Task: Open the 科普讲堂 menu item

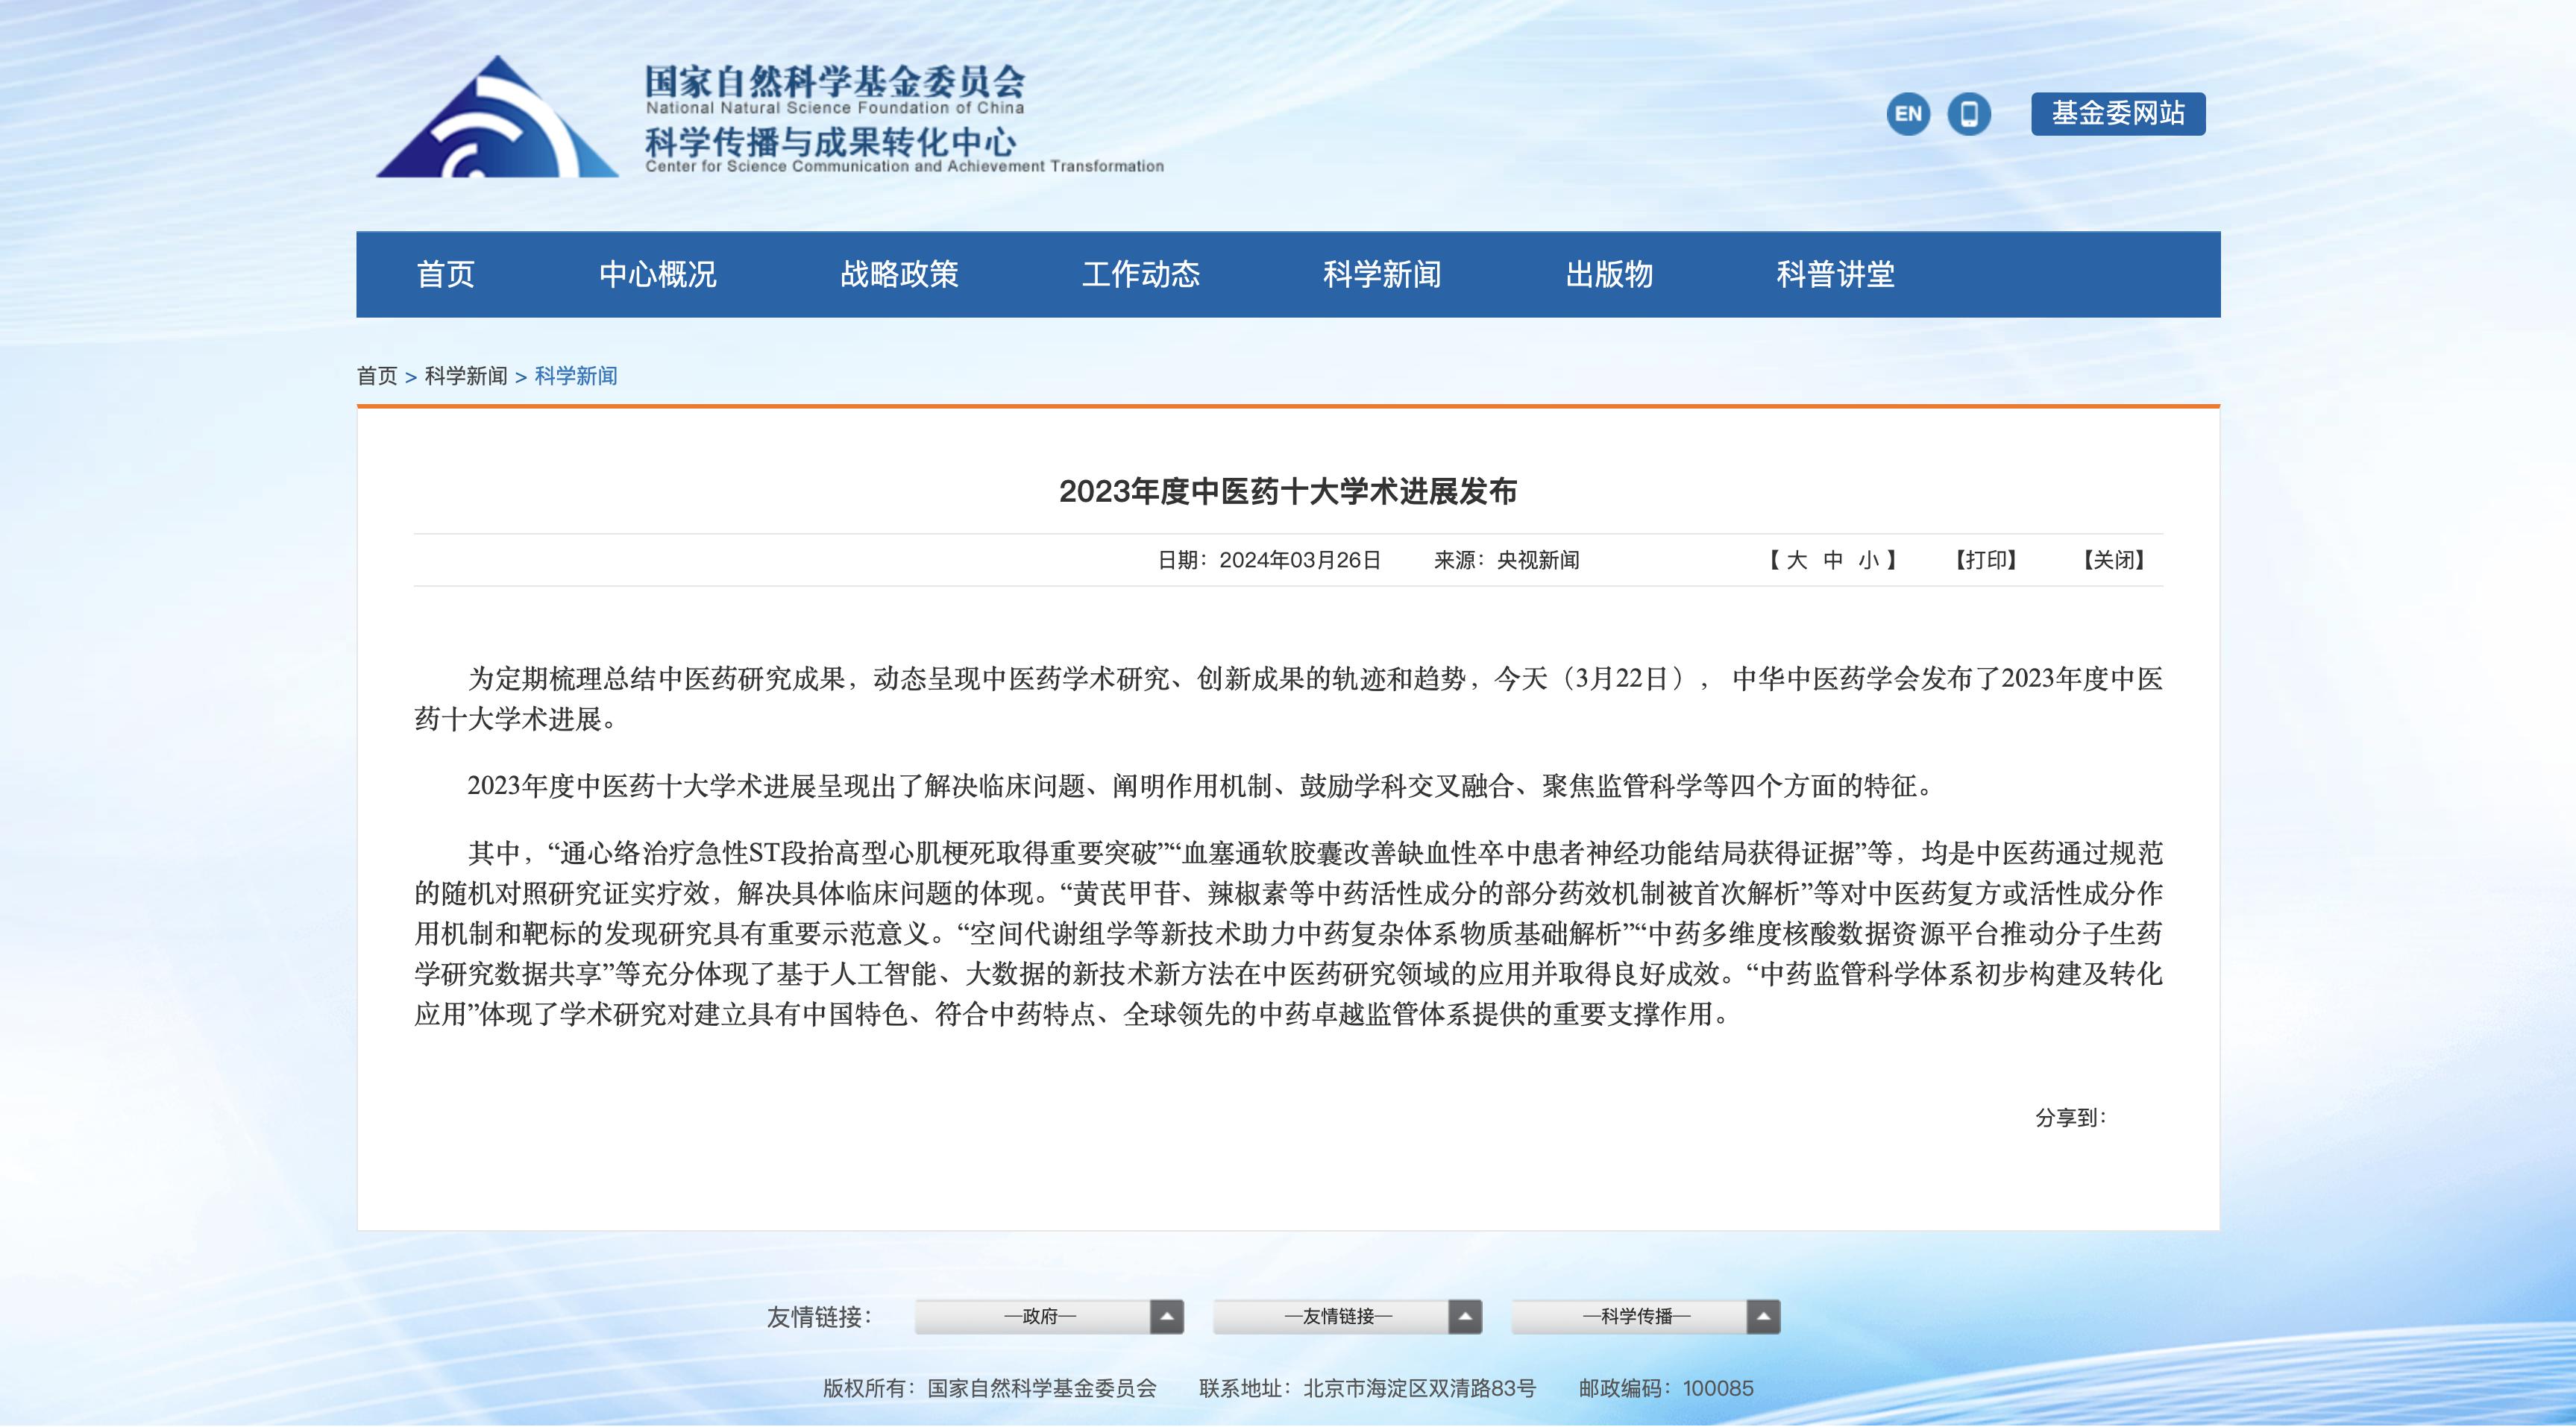Action: [1835, 274]
